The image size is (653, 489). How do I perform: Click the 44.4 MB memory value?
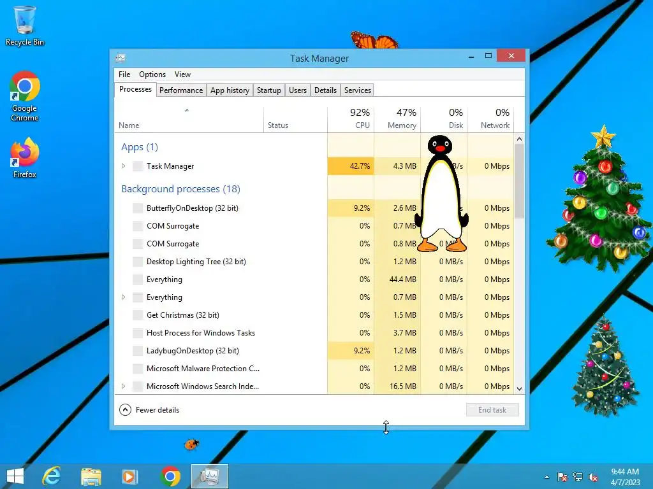[403, 280]
